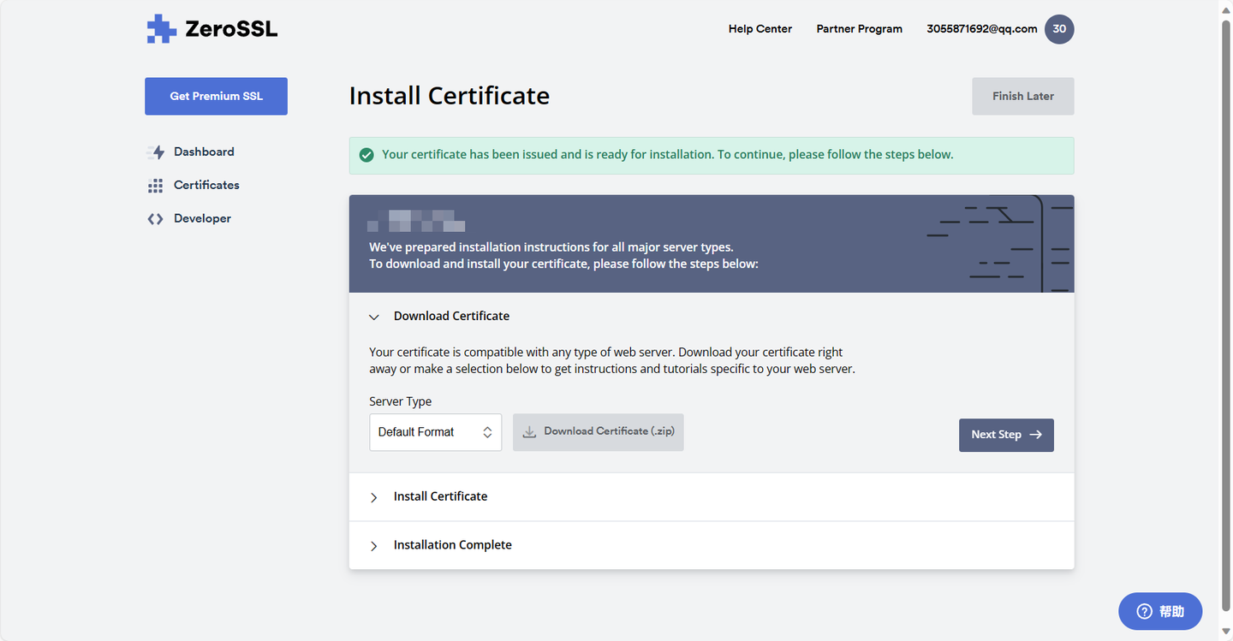Click the Next Step button

tap(1006, 435)
